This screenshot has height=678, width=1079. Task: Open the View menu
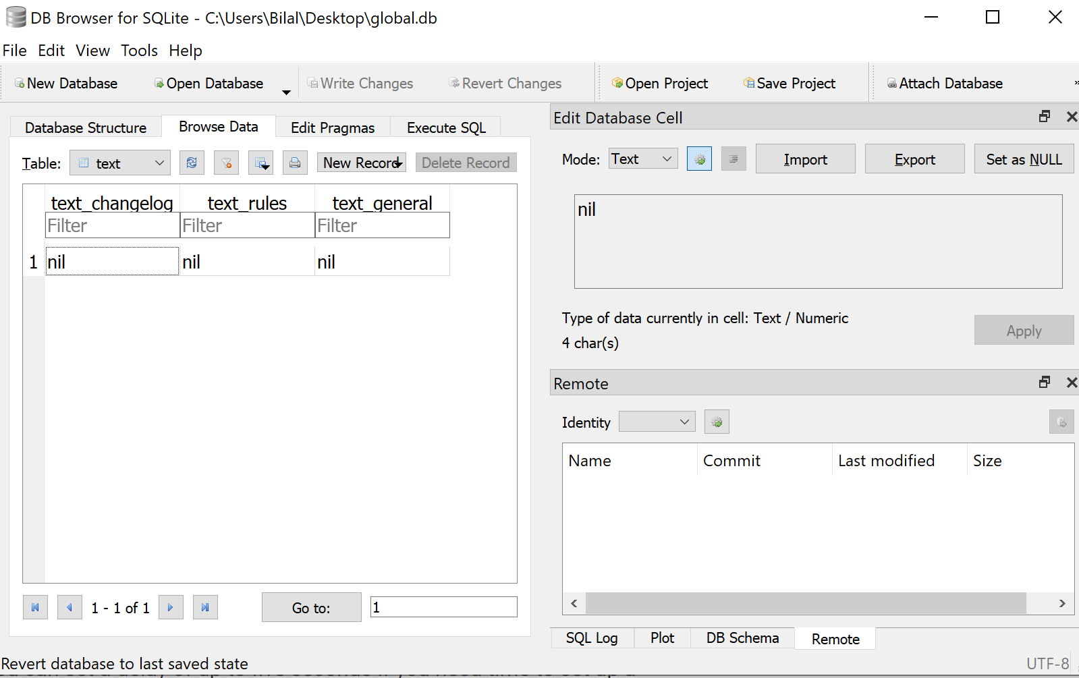point(92,51)
